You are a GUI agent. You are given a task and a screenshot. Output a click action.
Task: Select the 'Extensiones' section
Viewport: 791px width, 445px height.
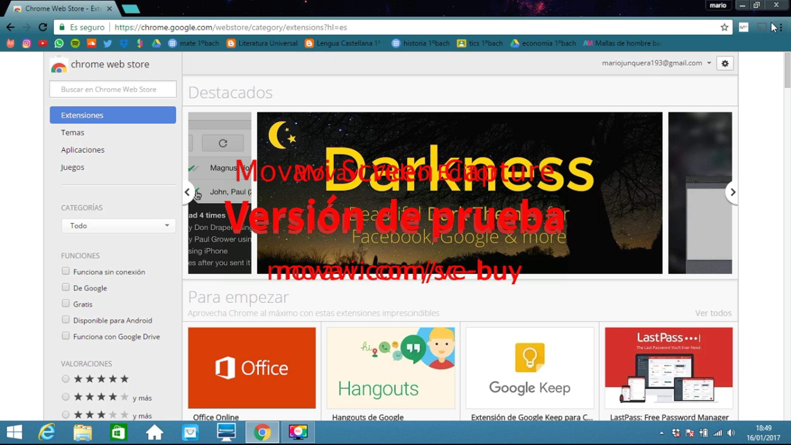coord(113,115)
